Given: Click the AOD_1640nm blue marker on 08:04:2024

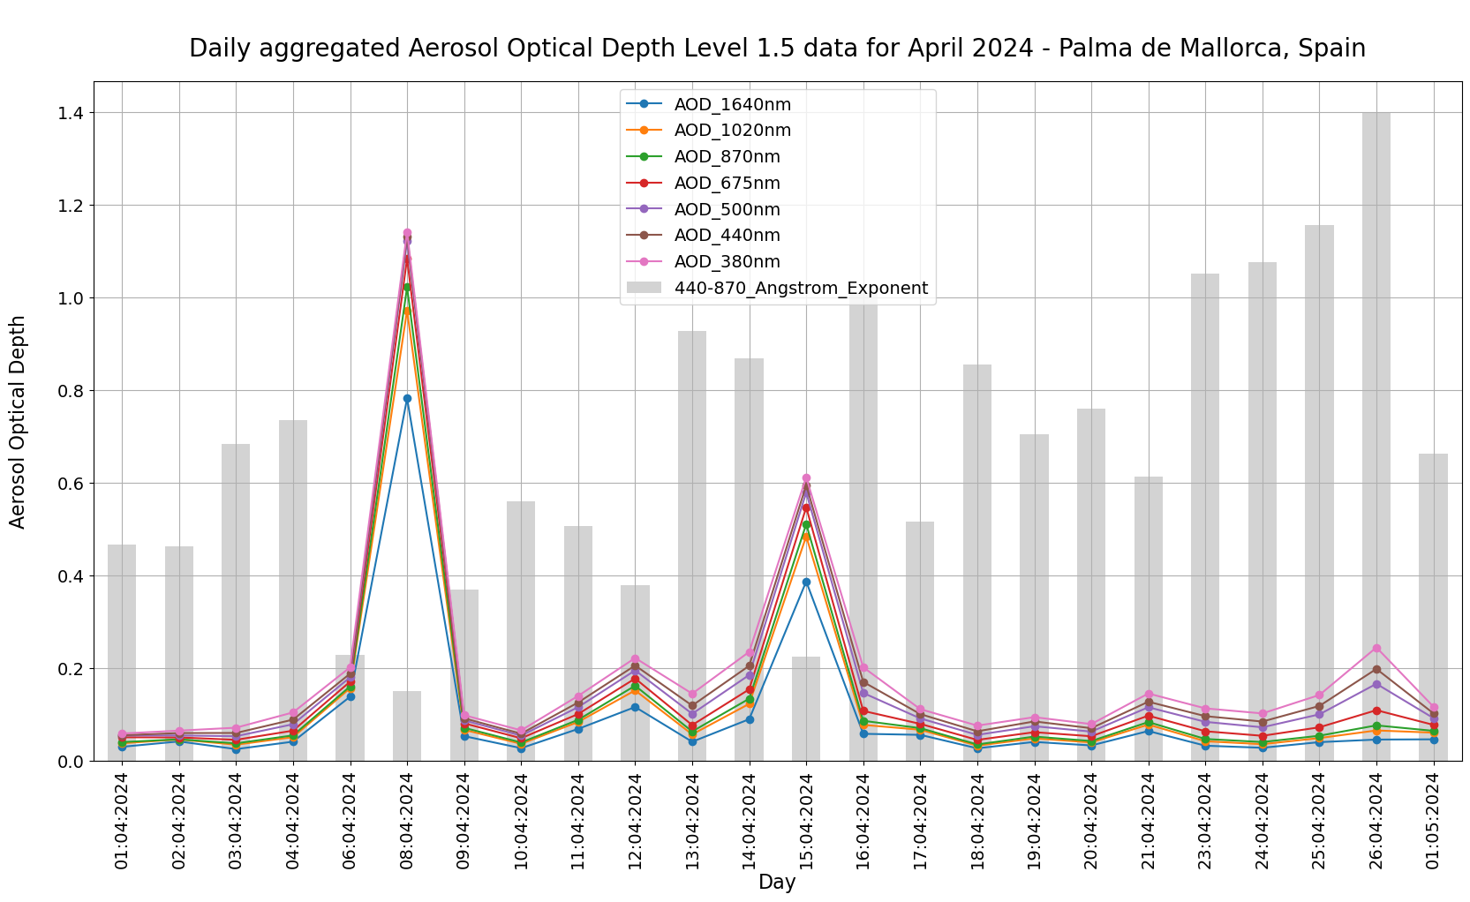Looking at the screenshot, I should coord(407,398).
